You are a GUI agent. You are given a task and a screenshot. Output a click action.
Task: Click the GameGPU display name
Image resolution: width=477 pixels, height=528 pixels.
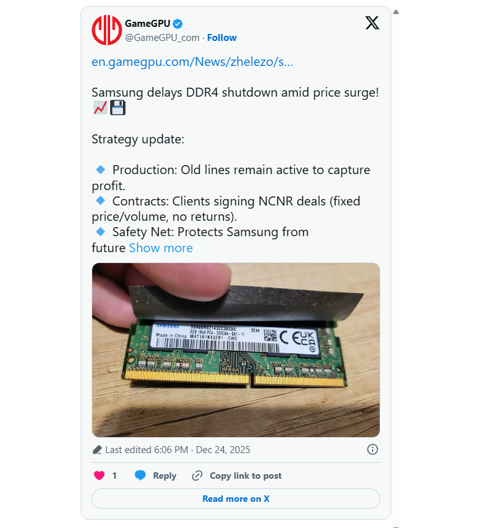click(x=147, y=24)
